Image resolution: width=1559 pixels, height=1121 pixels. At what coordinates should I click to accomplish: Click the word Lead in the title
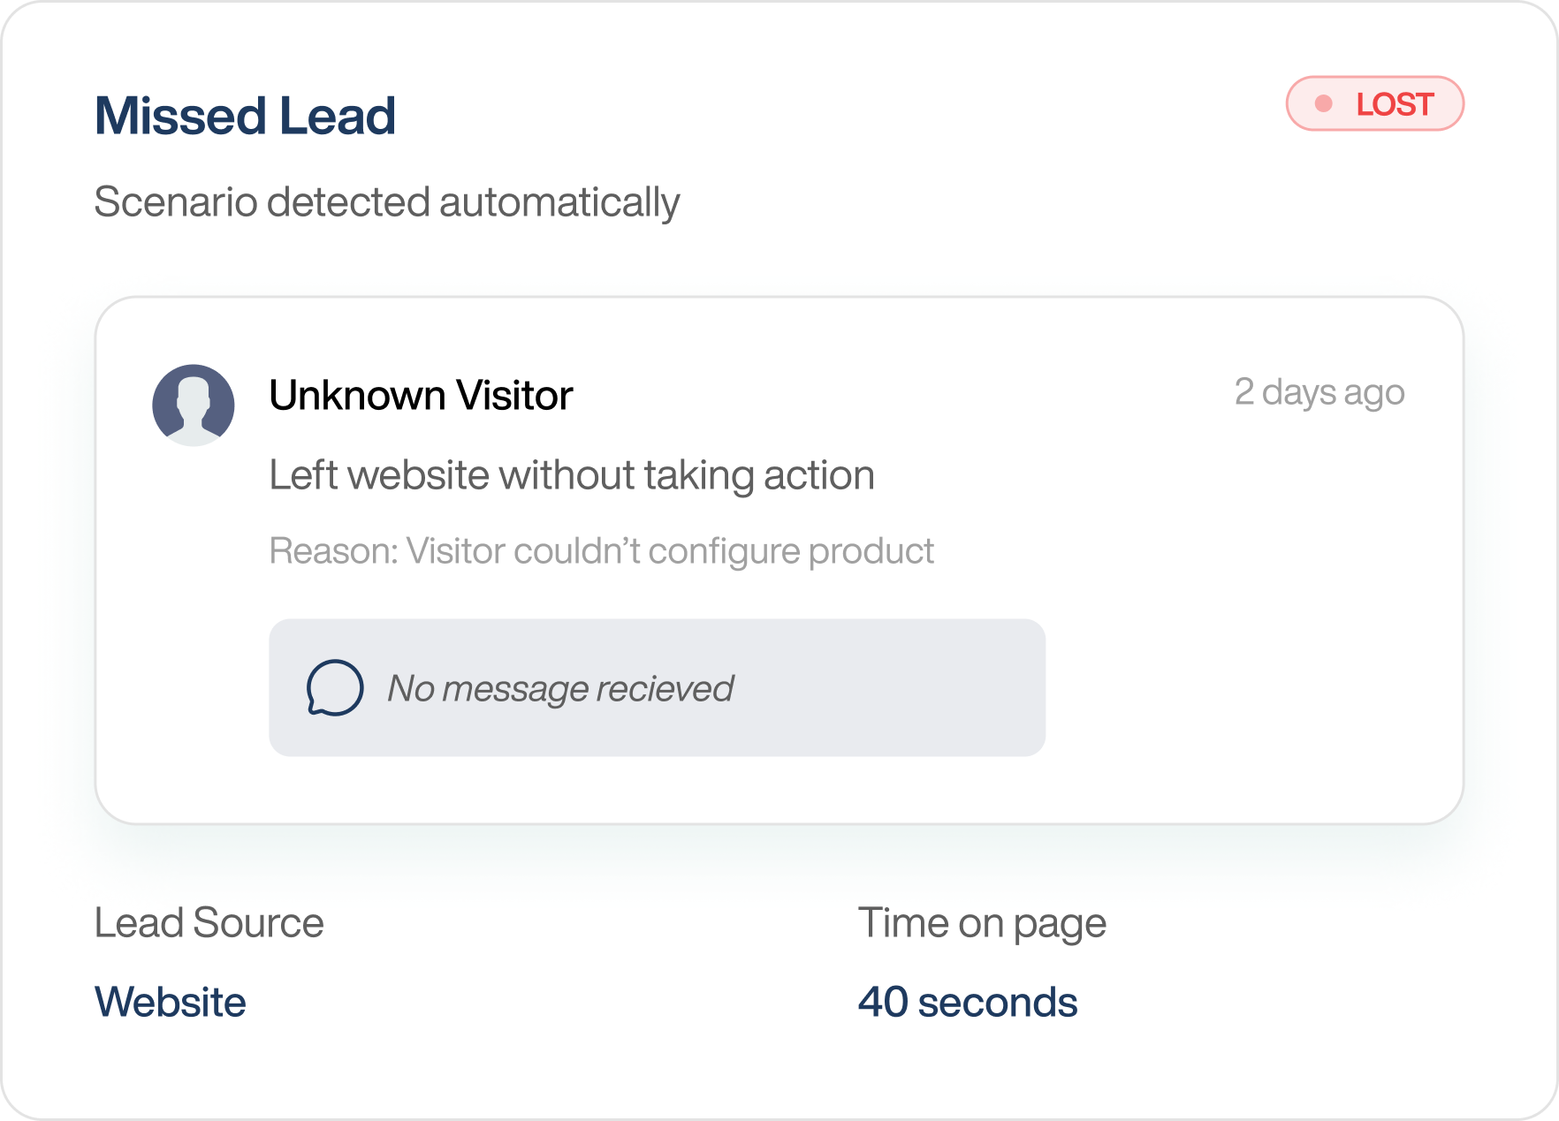click(x=337, y=116)
